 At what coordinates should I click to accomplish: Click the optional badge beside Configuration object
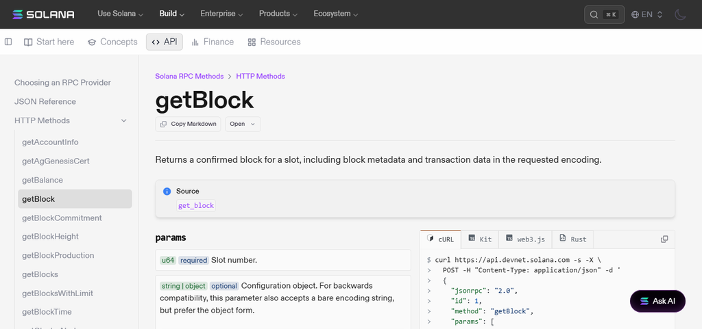(224, 286)
